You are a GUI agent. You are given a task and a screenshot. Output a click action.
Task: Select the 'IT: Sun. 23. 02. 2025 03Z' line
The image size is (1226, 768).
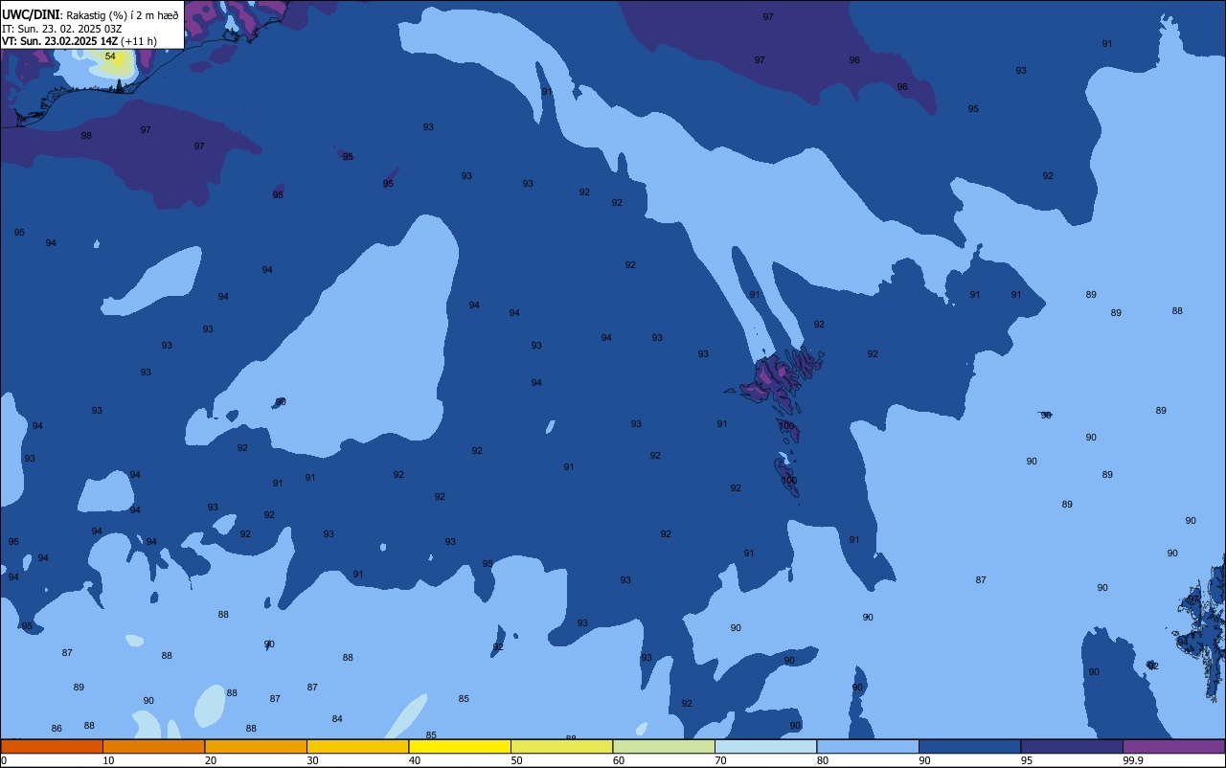(61, 29)
